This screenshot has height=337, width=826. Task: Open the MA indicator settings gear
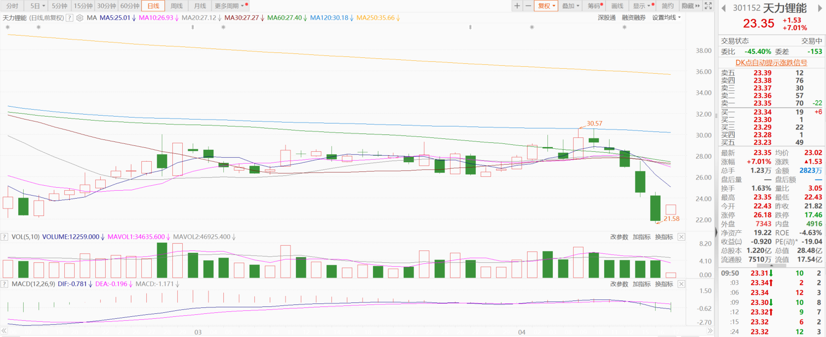[x=80, y=18]
